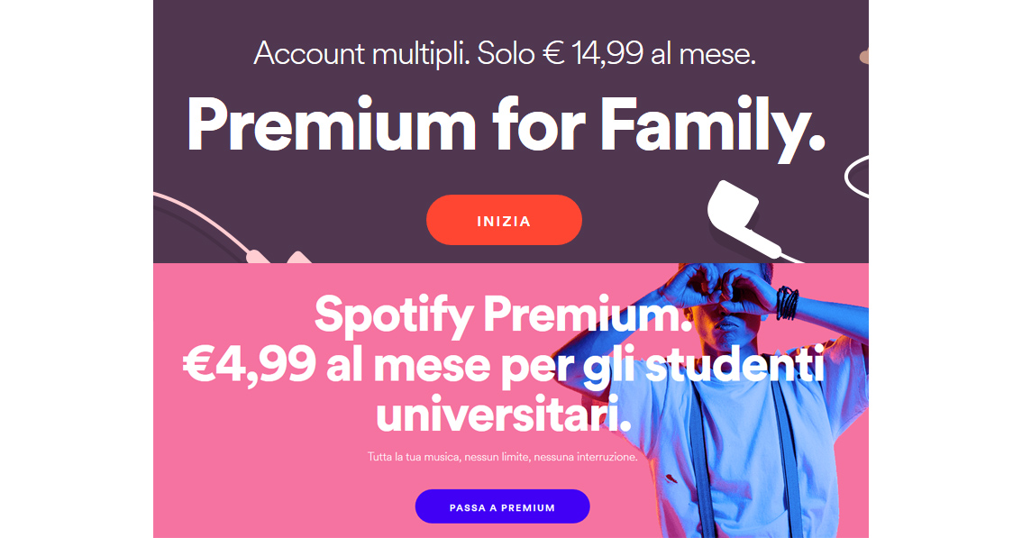Click the "Spotify Premium." heading
Image resolution: width=1022 pixels, height=538 pixels.
point(503,315)
